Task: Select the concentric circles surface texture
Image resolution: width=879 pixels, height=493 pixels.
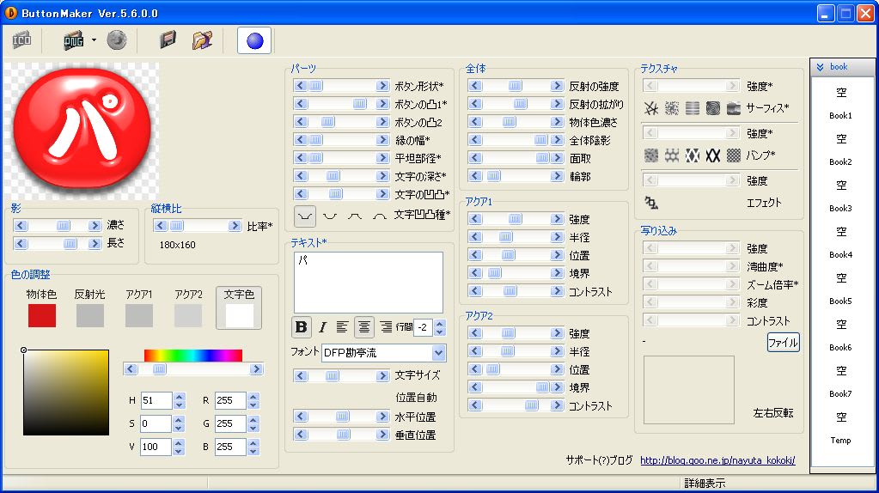Action: [x=713, y=108]
